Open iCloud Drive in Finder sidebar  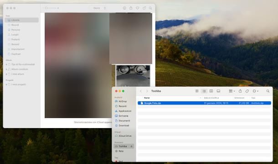(x=125, y=136)
